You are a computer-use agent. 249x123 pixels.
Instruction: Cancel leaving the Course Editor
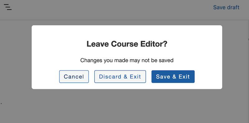coord(74,76)
